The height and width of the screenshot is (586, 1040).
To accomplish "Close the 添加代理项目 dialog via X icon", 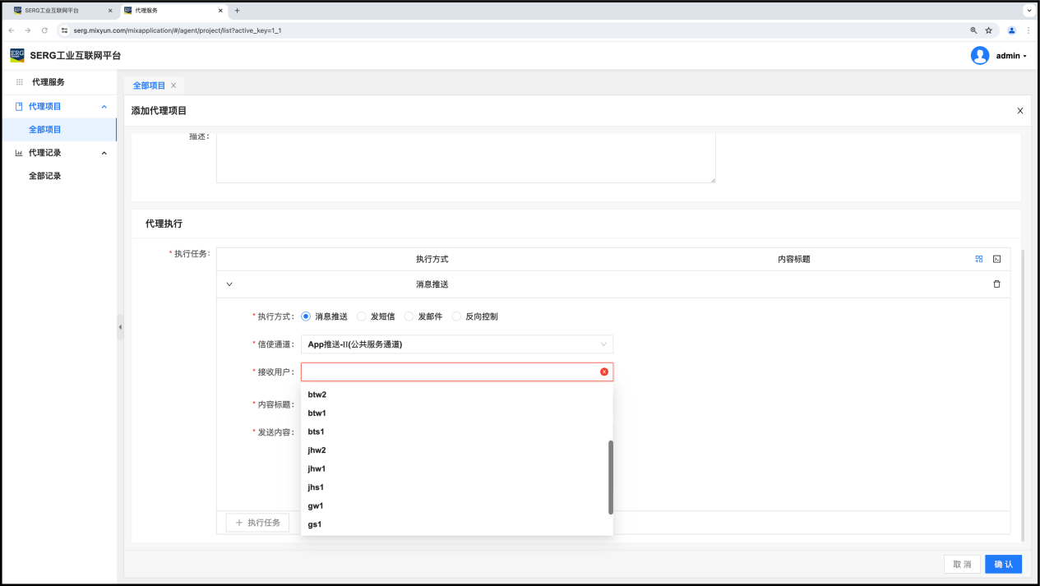I will pos(1019,111).
